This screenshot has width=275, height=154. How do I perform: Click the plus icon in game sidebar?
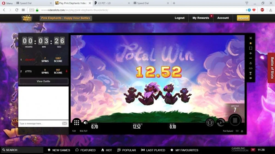[x=251, y=53]
